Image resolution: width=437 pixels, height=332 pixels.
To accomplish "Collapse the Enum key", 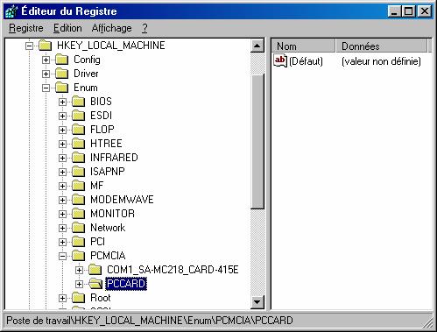I will click(46, 88).
